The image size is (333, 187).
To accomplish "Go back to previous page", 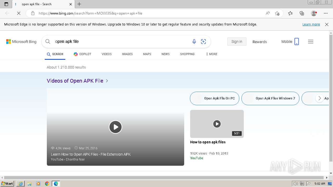I will coord(7,13).
